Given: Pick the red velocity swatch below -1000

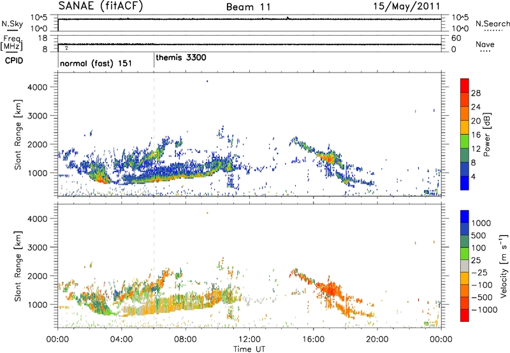Looking at the screenshot, I should click(x=465, y=315).
